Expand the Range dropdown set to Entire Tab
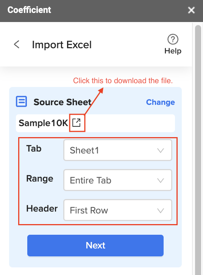 (x=118, y=180)
